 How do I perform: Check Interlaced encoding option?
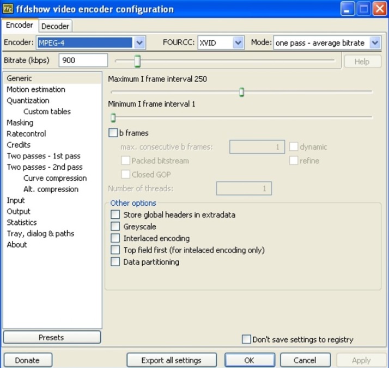point(115,238)
